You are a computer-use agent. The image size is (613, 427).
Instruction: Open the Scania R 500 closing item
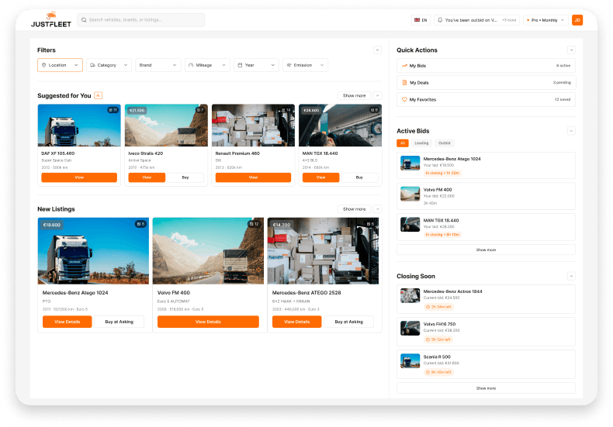[x=486, y=364]
